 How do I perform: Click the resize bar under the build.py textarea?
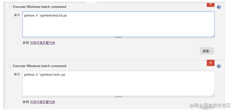tap(118, 37)
